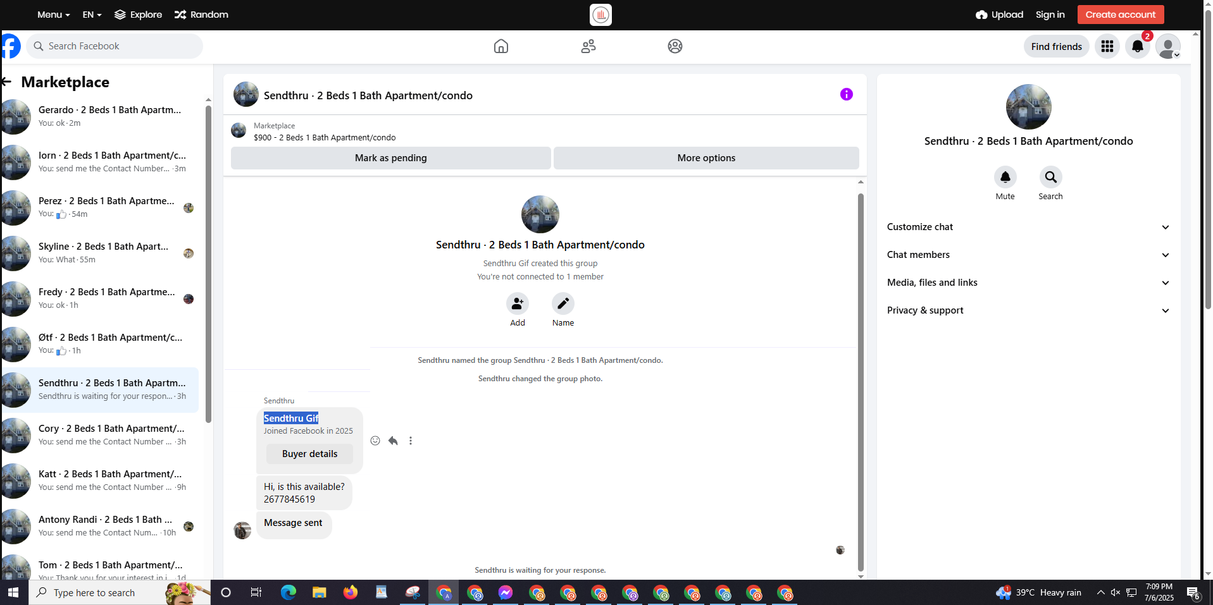Show hidden system tray icons chevron
Image resolution: width=1213 pixels, height=605 pixels.
[1100, 592]
